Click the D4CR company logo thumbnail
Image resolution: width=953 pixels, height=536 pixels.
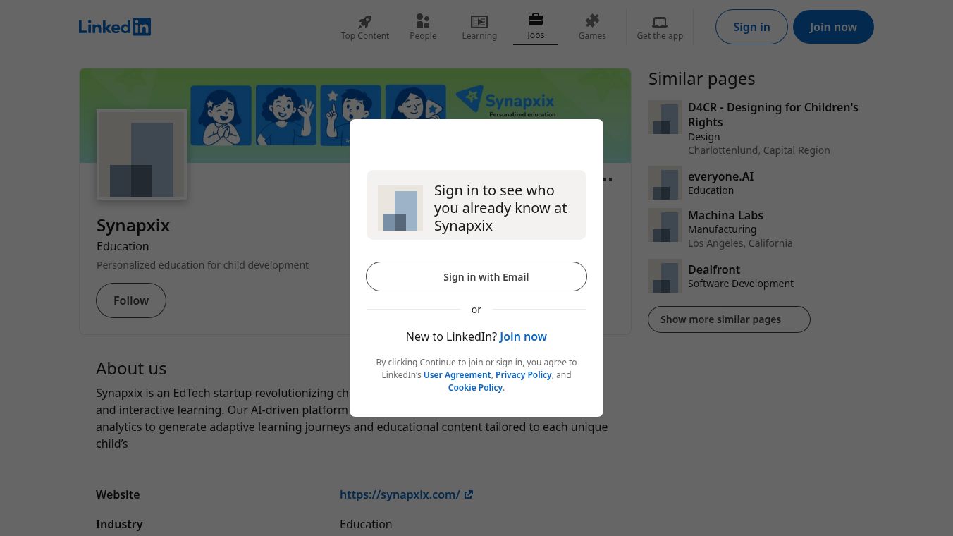click(665, 117)
